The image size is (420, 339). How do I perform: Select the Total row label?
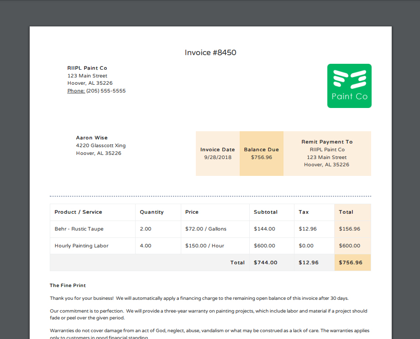pos(237,262)
